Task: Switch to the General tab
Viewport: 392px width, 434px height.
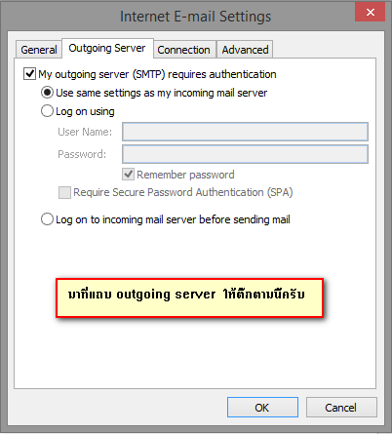Action: click(x=39, y=50)
